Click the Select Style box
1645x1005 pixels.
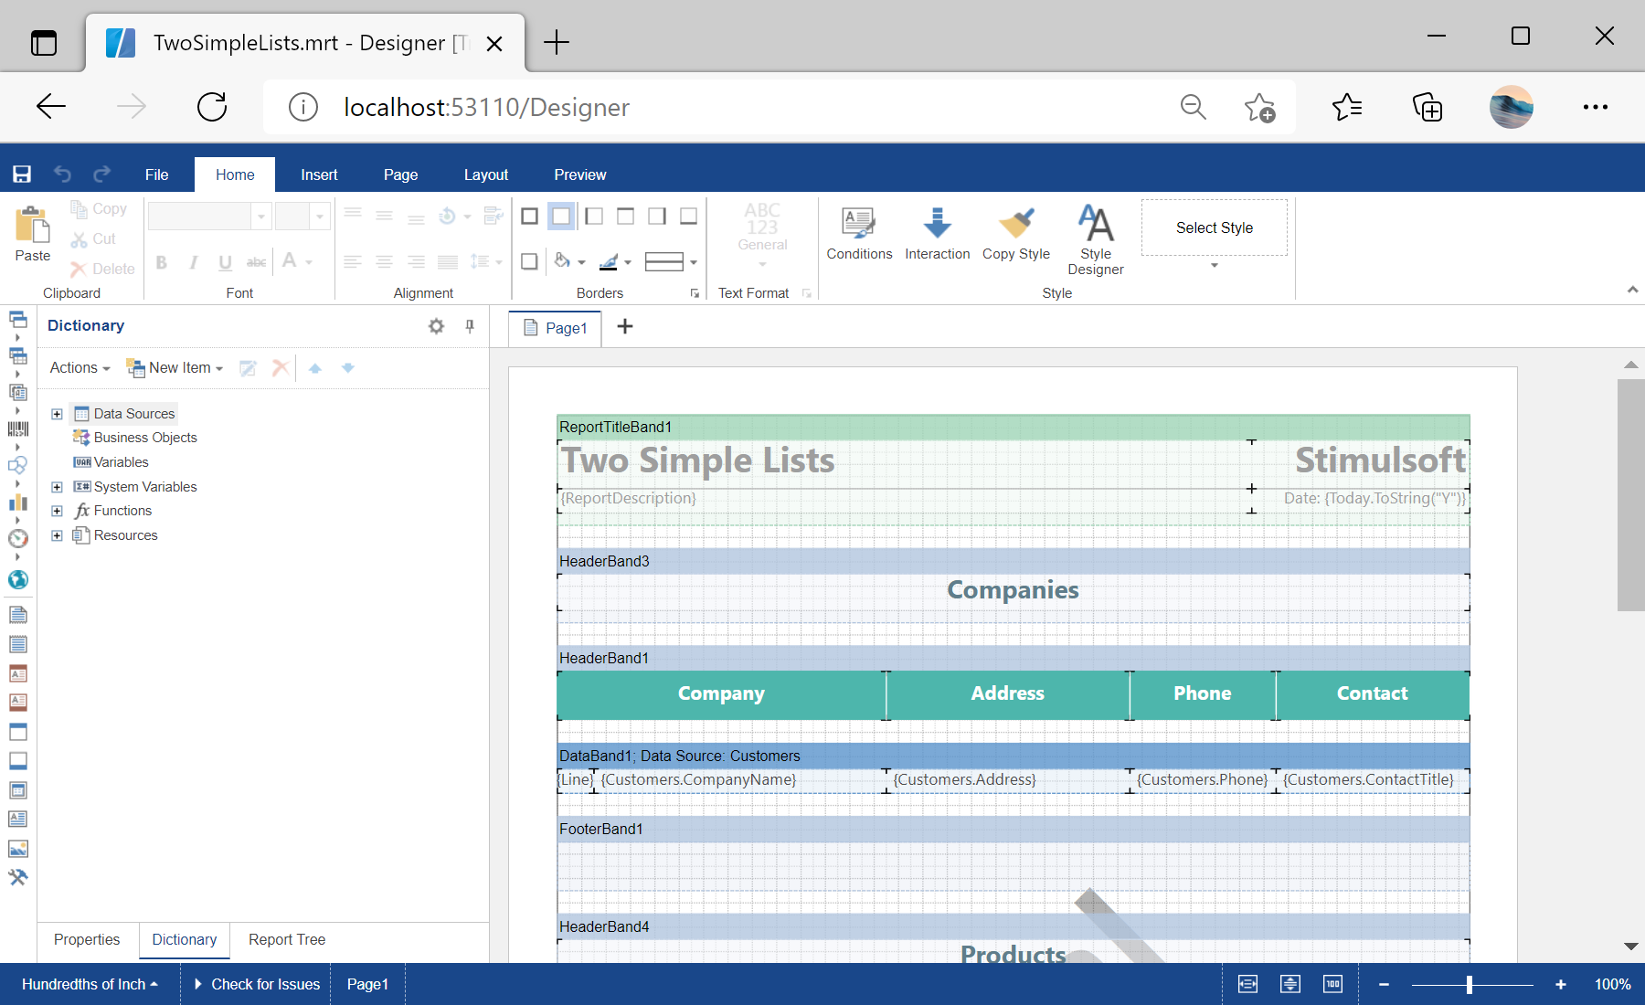[1214, 228]
